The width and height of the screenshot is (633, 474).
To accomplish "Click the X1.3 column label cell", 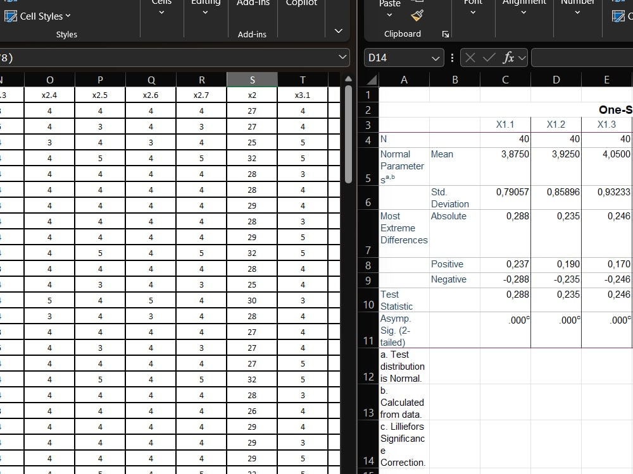I will (x=607, y=125).
